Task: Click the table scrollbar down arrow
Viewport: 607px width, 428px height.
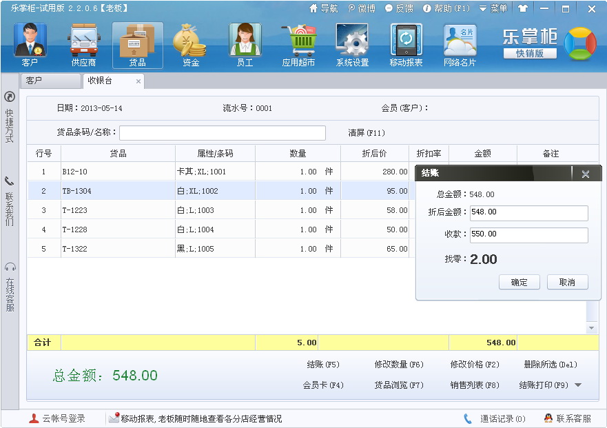Action: click(x=592, y=327)
